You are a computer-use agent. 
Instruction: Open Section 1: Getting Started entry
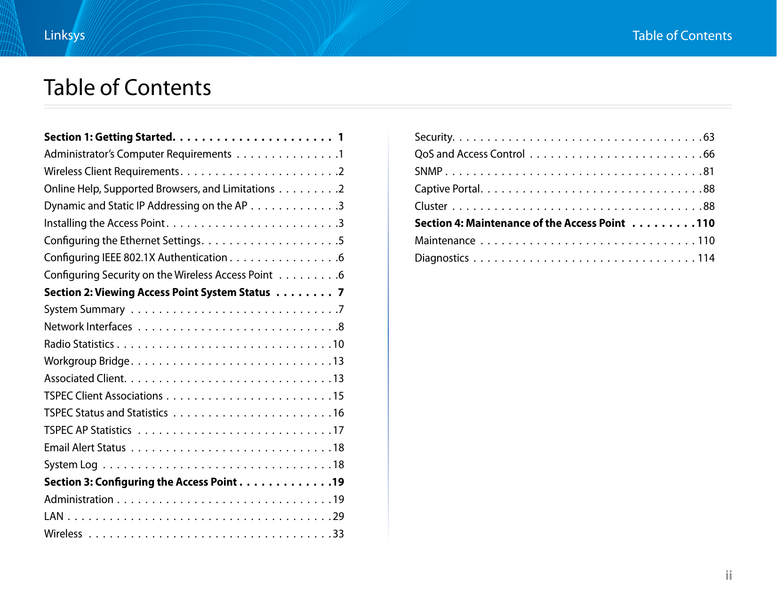click(194, 137)
